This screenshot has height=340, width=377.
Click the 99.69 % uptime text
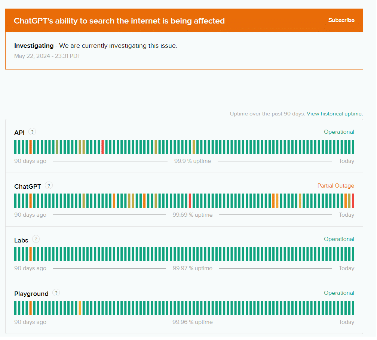pos(193,215)
